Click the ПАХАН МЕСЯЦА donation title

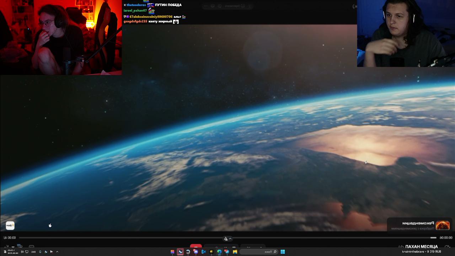pos(422,247)
